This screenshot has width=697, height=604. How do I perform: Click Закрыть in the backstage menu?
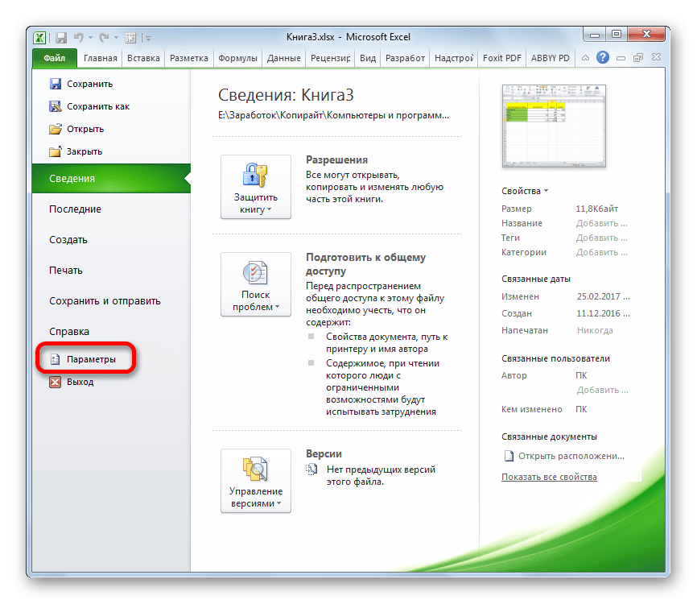pos(76,151)
